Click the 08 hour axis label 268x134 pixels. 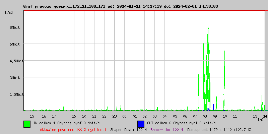click(205, 116)
